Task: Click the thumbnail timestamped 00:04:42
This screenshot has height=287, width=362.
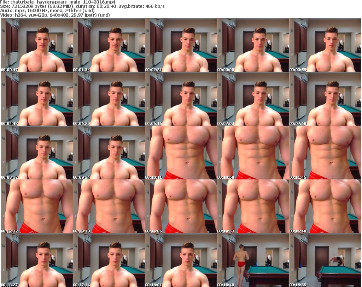Action: 37,99
